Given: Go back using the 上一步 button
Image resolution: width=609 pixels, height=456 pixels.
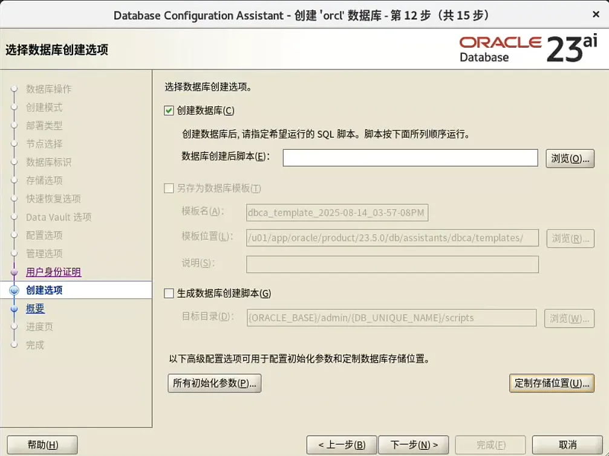Looking at the screenshot, I should click(342, 445).
